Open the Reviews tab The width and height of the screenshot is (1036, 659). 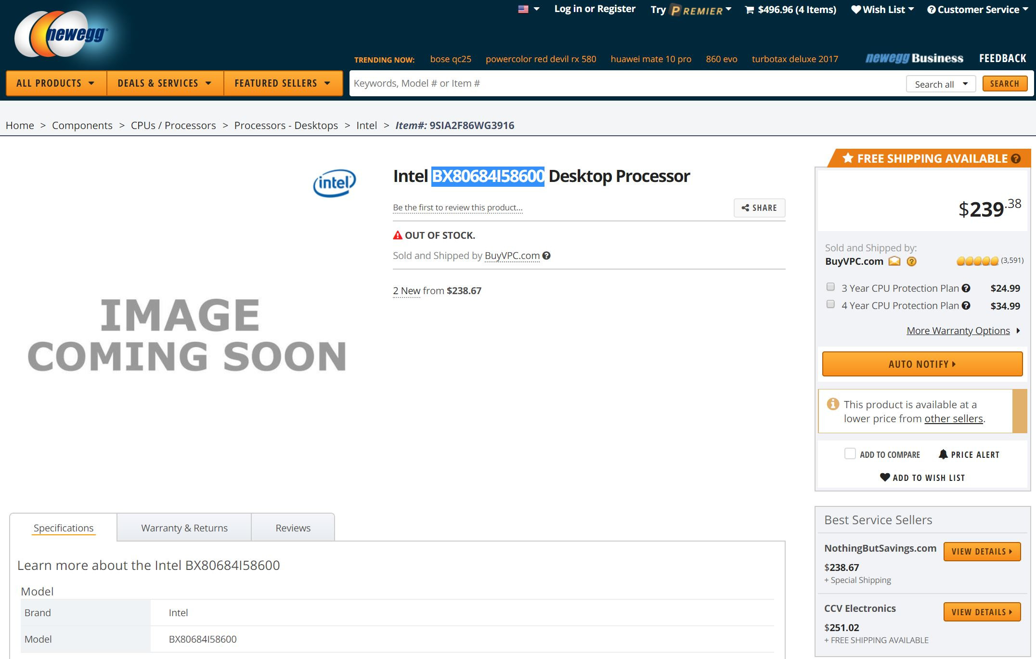[x=293, y=528]
